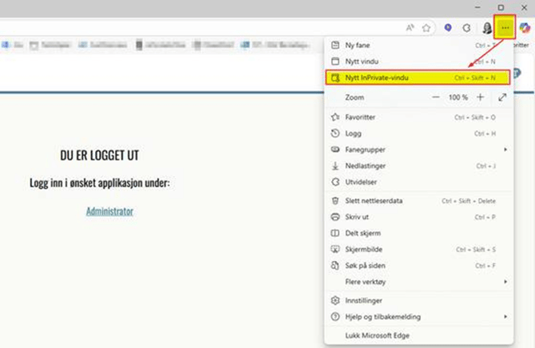Enter full screen with the zoom expand arrows

(502, 97)
